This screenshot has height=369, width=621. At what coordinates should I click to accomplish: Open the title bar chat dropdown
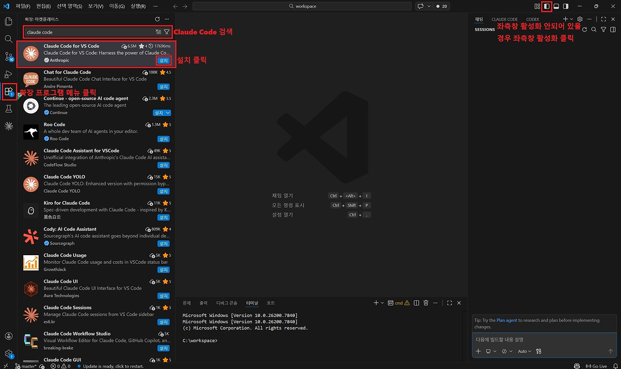(429, 6)
